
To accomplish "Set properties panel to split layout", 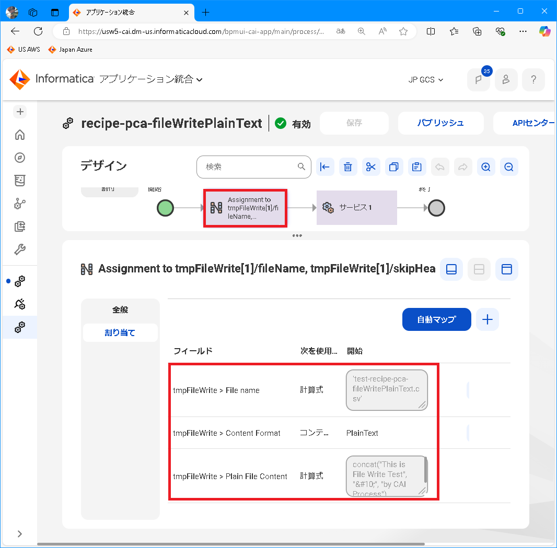I will [479, 269].
